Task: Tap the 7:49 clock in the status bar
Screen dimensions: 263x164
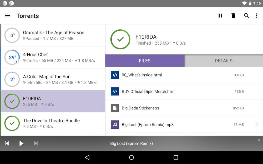Action: tap(257, 3)
